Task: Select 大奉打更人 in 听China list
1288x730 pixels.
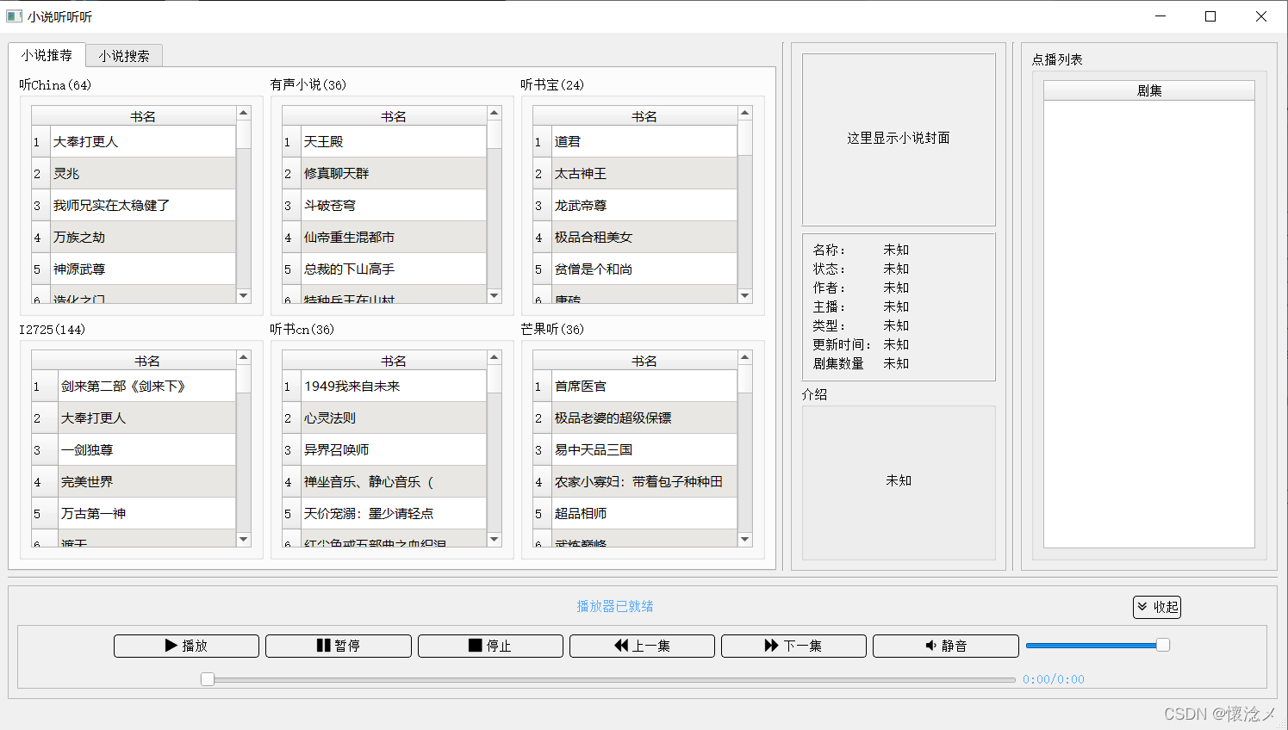Action: click(x=143, y=141)
